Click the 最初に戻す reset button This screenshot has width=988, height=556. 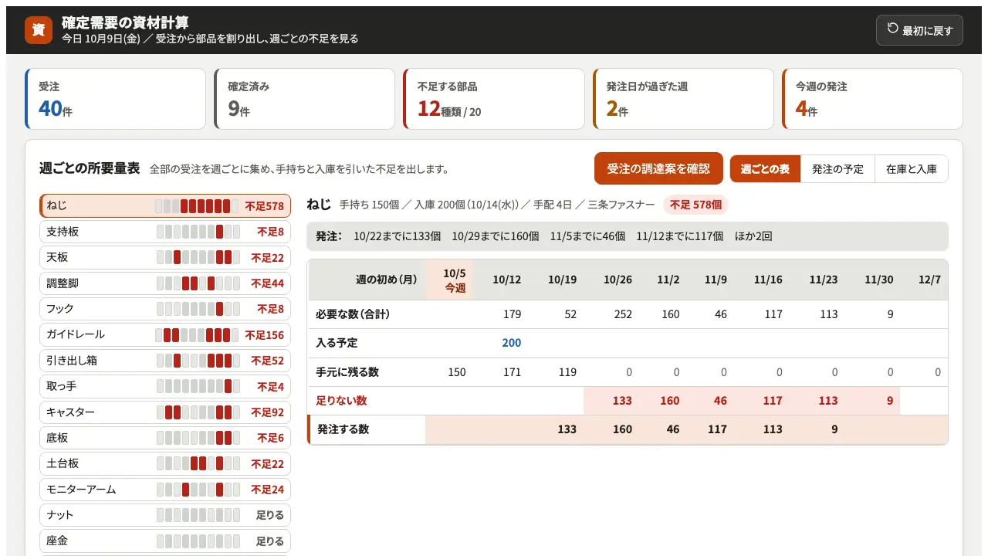tap(919, 30)
